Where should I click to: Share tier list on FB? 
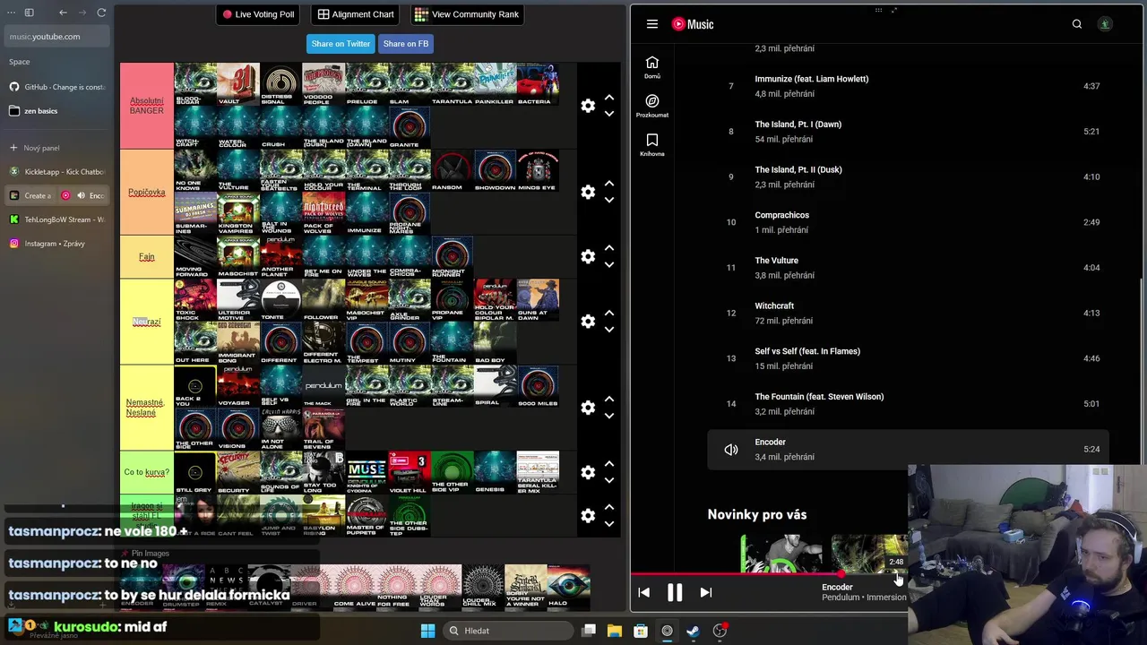pos(406,44)
